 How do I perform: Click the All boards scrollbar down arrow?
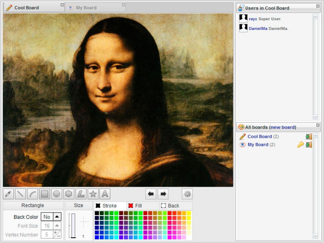(315, 236)
